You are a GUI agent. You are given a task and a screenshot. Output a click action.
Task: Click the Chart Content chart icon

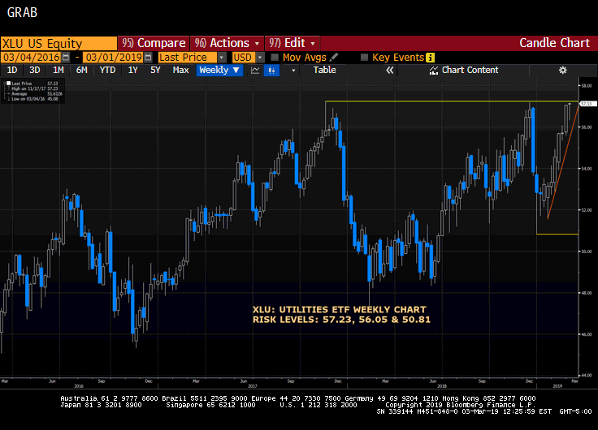(x=434, y=70)
